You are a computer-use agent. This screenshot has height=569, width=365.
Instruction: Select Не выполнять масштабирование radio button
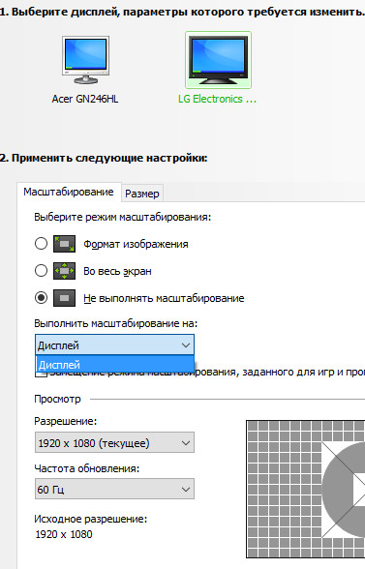click(41, 298)
